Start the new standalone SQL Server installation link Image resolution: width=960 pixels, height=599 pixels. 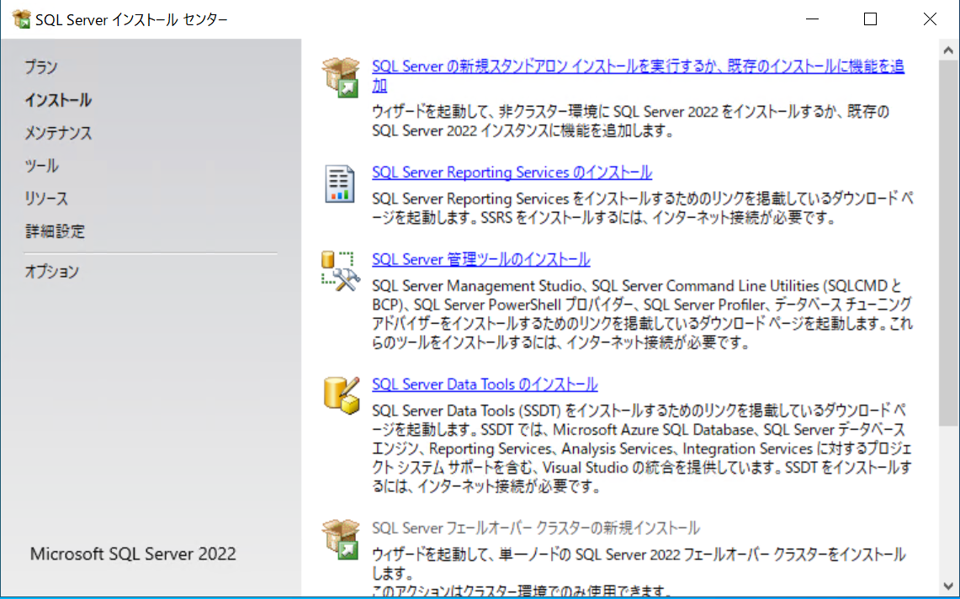[x=638, y=76]
